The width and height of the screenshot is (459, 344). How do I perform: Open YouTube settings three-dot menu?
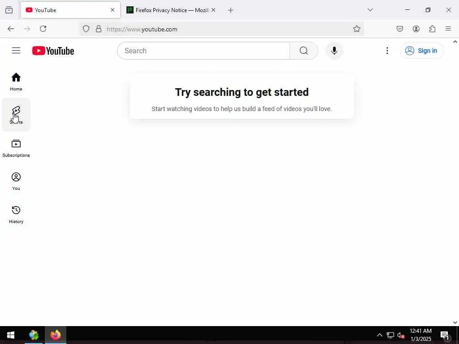[x=387, y=51]
